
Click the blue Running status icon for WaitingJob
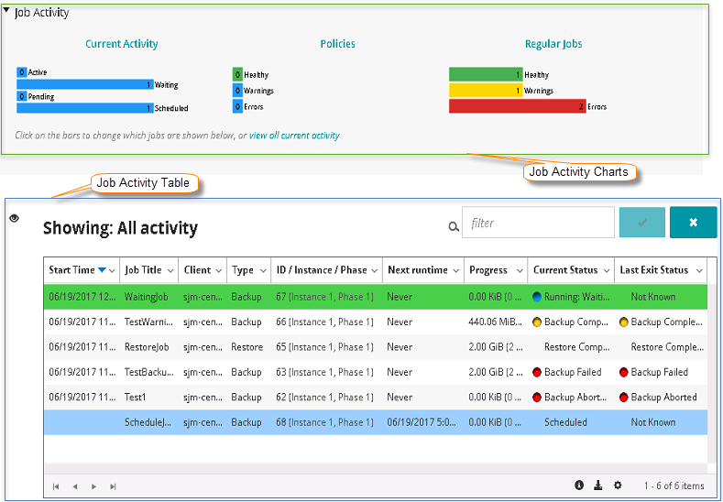click(537, 297)
